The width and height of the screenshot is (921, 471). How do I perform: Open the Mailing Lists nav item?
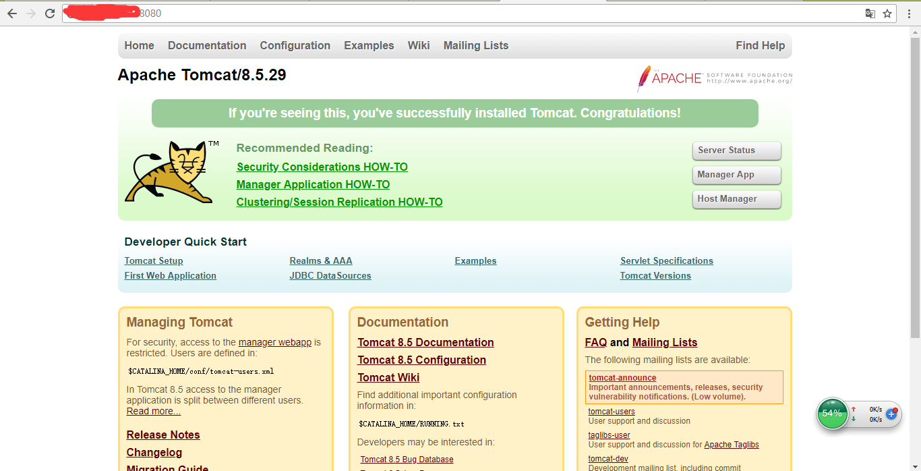coord(476,45)
